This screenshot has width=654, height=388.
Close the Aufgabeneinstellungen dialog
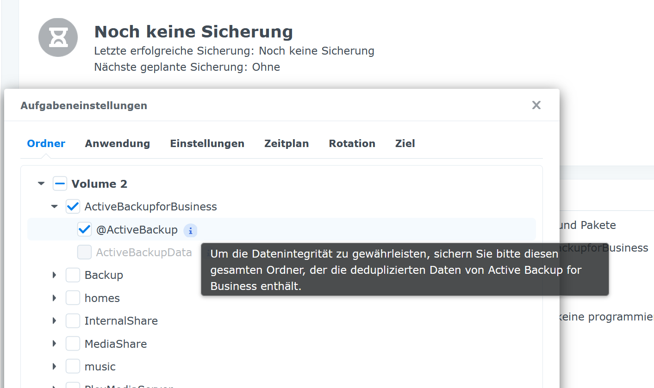[536, 105]
